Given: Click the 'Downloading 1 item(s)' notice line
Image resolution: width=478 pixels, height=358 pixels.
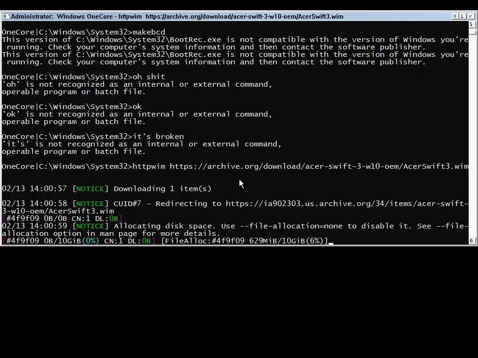Looking at the screenshot, I should tap(107, 189).
